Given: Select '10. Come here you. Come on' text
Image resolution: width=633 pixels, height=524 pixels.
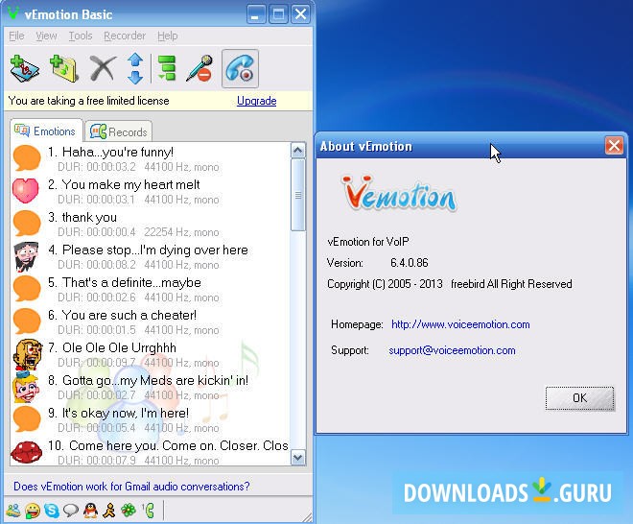Looking at the screenshot, I should tap(168, 445).
